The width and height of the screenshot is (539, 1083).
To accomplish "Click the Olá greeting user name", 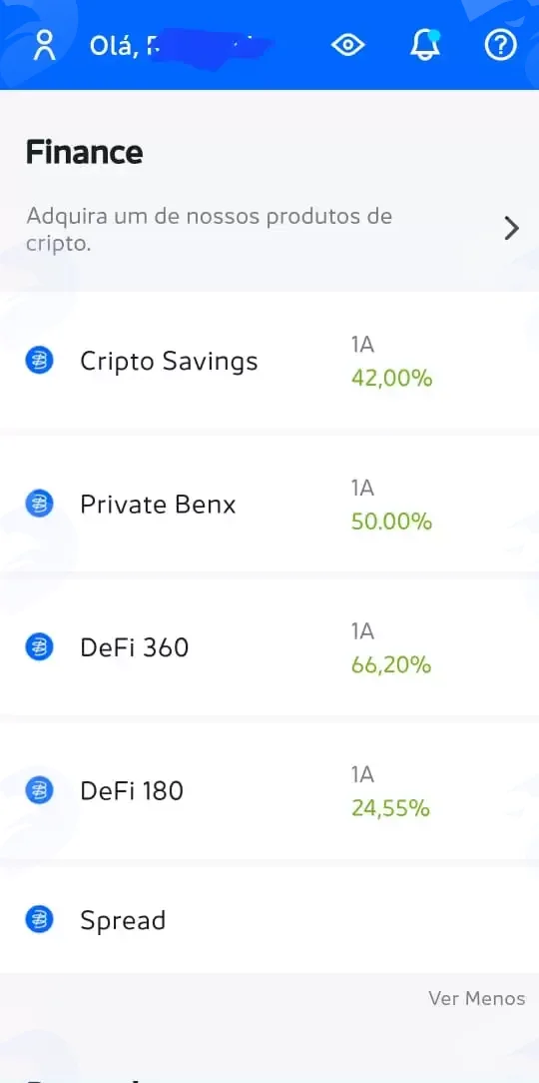I will point(181,46).
